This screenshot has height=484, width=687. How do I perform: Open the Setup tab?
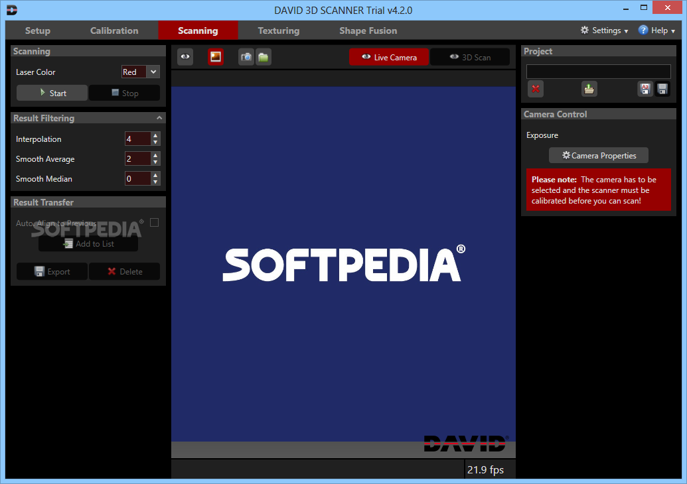point(38,30)
